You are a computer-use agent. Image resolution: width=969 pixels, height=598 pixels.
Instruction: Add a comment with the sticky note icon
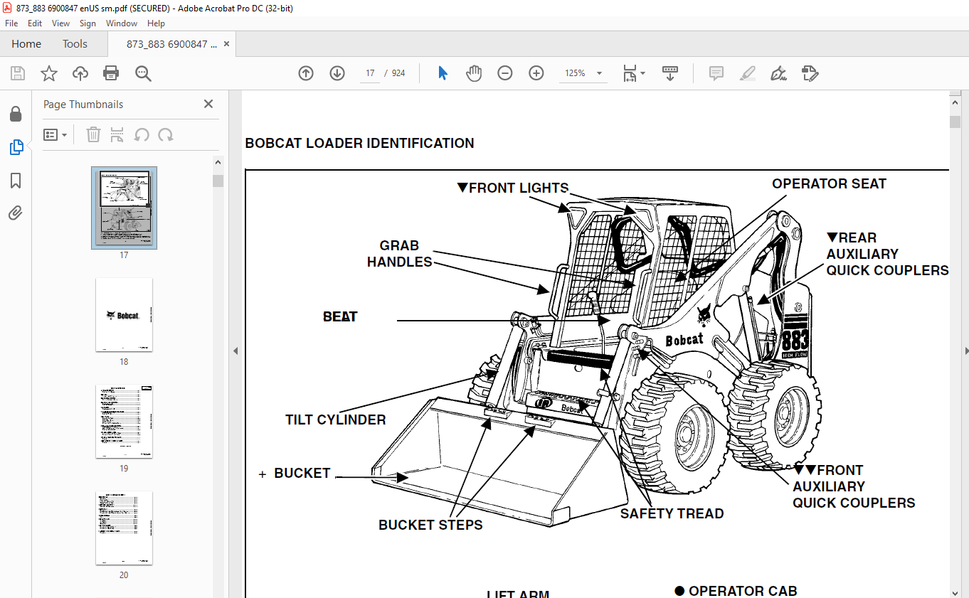click(x=716, y=73)
